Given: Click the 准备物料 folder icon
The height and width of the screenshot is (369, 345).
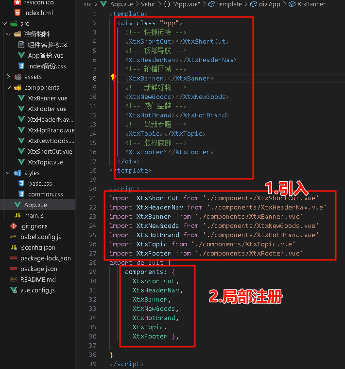Looking at the screenshot, I should click(17, 34).
